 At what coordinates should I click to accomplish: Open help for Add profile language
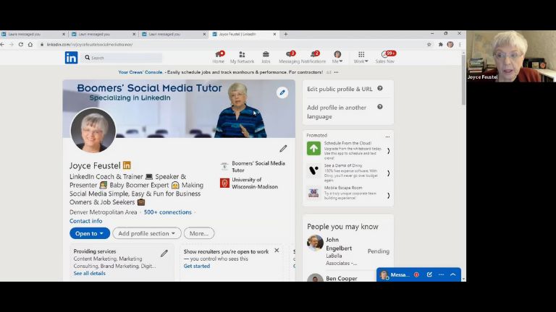click(380, 107)
